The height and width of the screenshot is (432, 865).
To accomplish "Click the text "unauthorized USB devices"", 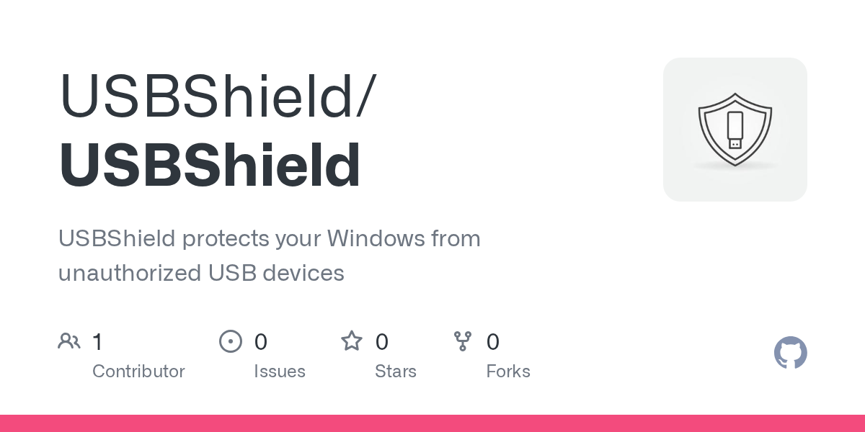I will point(201,273).
